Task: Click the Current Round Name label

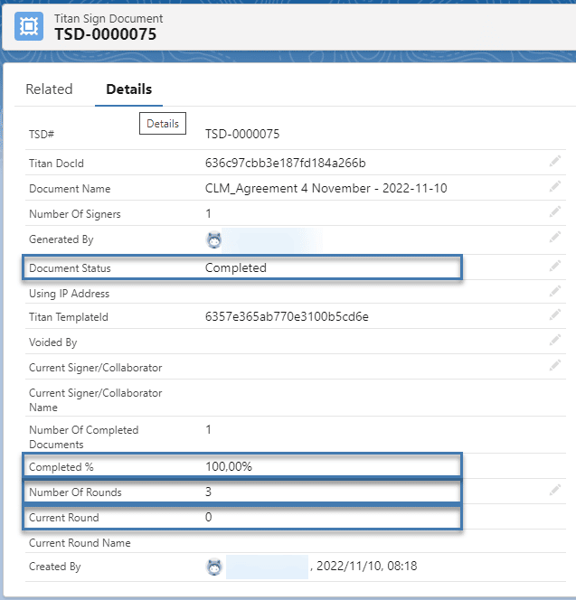Action: (x=80, y=542)
